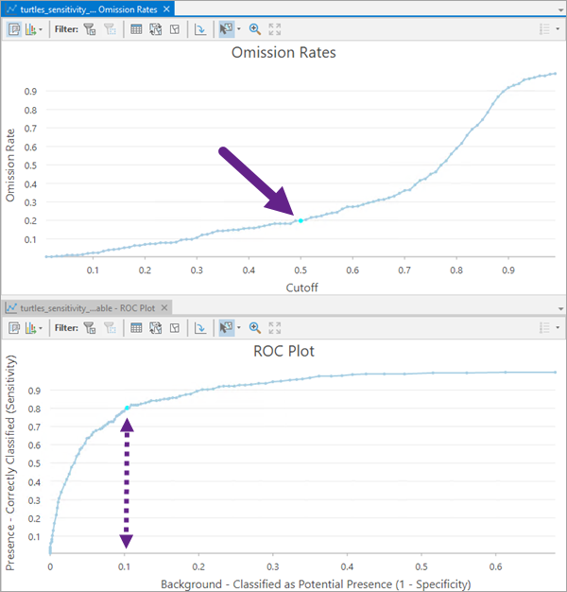The image size is (567, 592).
Task: Open chart Properties in Omission Rates toolbar
Action: (x=15, y=29)
